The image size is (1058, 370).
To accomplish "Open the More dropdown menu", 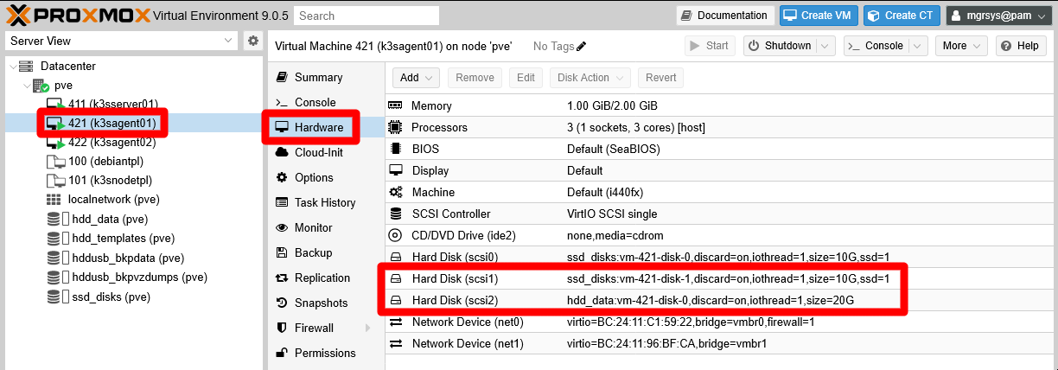I will [961, 46].
